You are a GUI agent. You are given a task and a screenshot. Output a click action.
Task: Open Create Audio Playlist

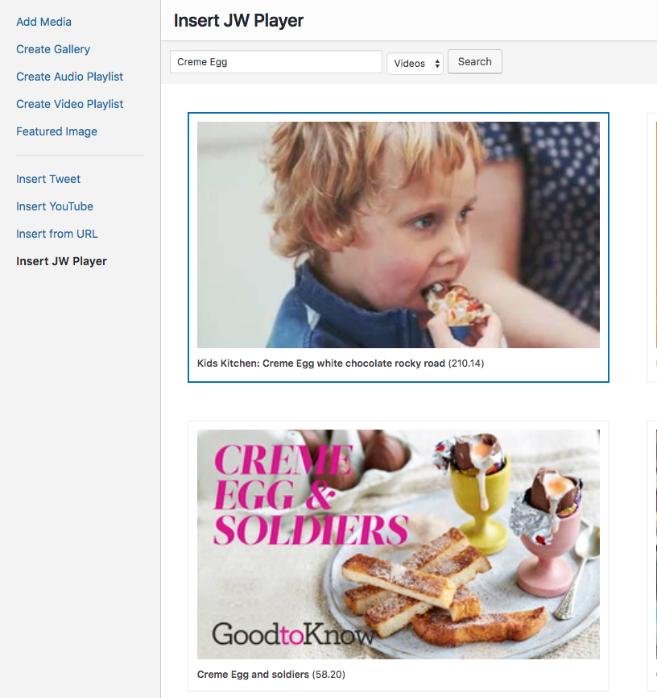tap(69, 77)
